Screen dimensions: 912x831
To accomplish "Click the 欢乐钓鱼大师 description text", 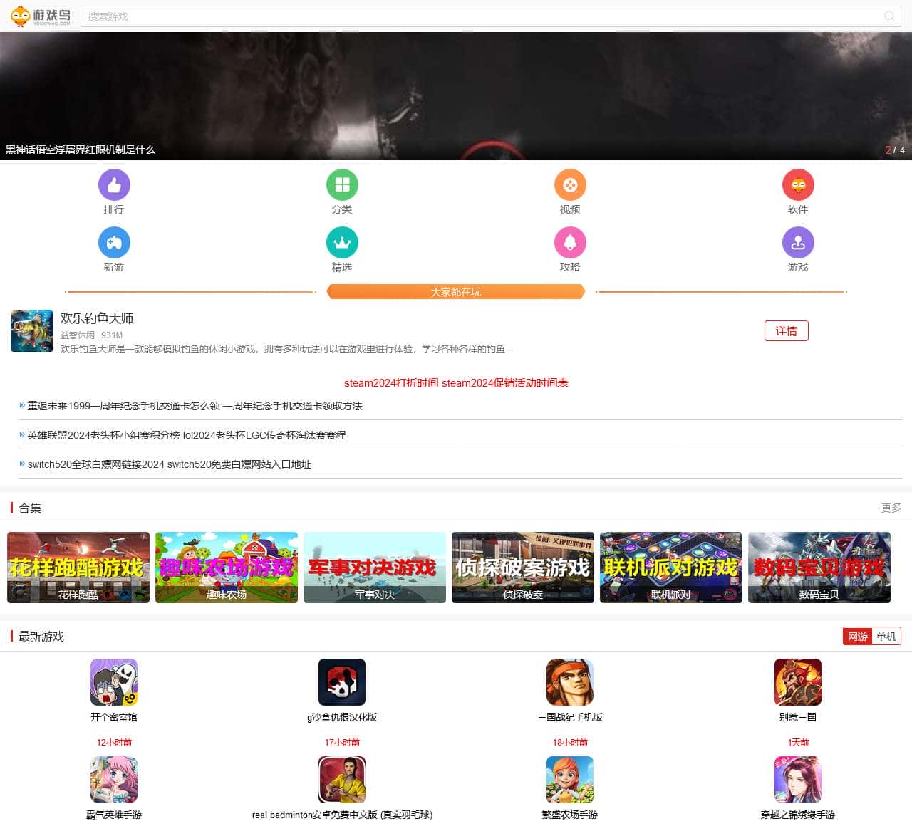I will (286, 349).
